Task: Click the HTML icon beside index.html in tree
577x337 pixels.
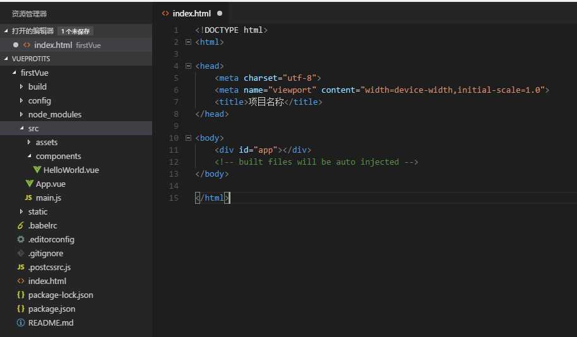Action: pos(21,281)
